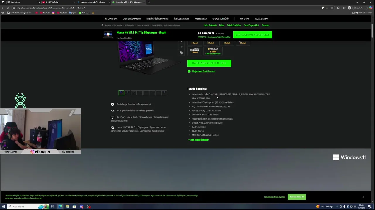Expand Tüm Teknik Özellikler list
The height and width of the screenshot is (210, 375).
pos(198,140)
